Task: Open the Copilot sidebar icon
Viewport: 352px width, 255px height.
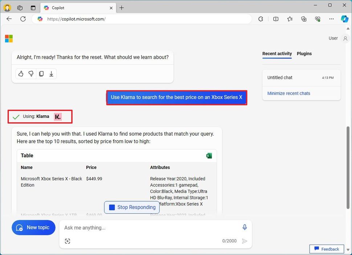Action: pyautogui.click(x=344, y=19)
